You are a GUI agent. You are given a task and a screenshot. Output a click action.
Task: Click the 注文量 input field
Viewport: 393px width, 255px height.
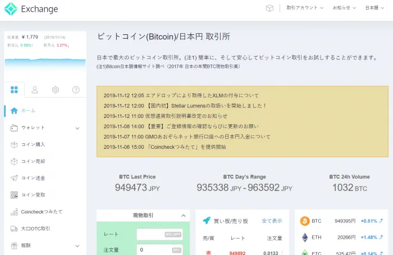(159, 250)
